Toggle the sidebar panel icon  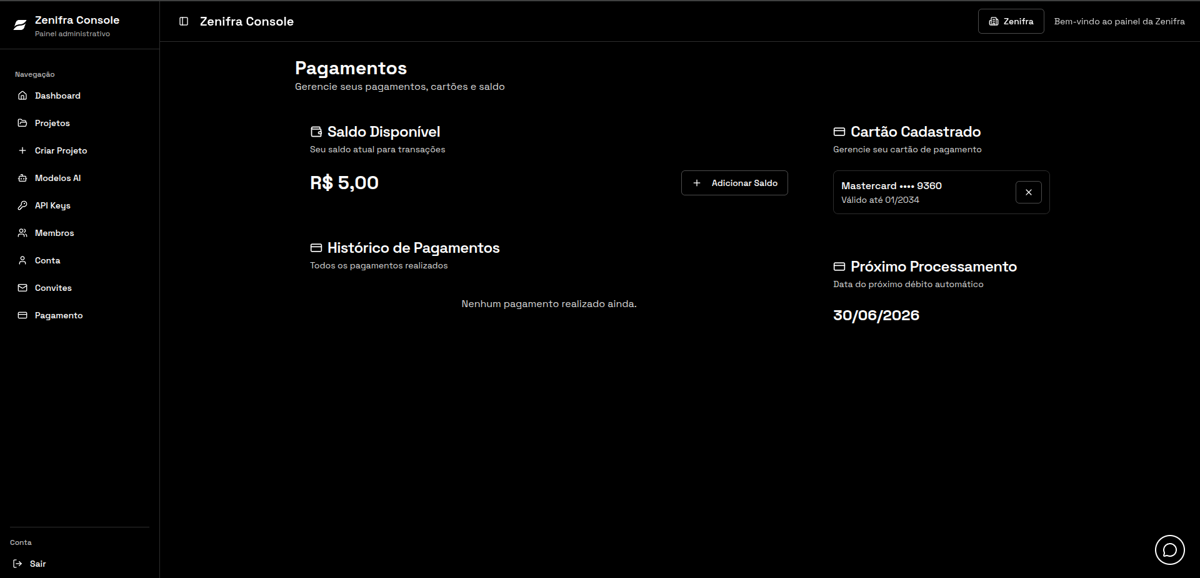[184, 21]
